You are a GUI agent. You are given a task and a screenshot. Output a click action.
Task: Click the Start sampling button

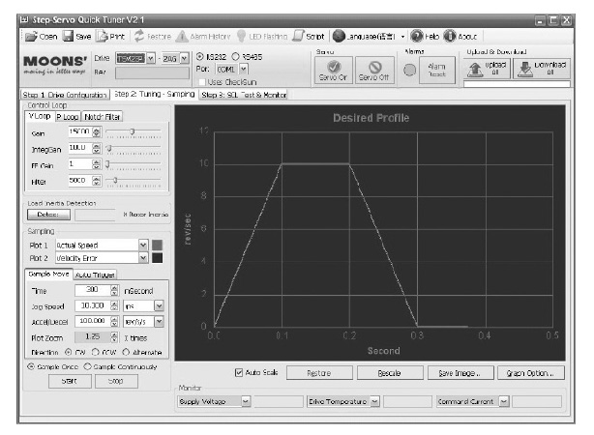pos(70,381)
